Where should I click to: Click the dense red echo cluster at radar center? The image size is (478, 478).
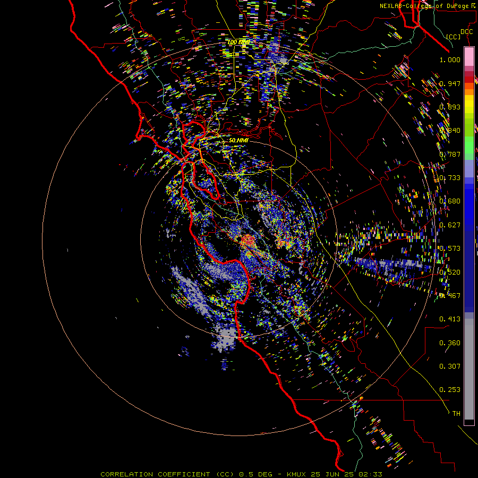pyautogui.click(x=249, y=241)
